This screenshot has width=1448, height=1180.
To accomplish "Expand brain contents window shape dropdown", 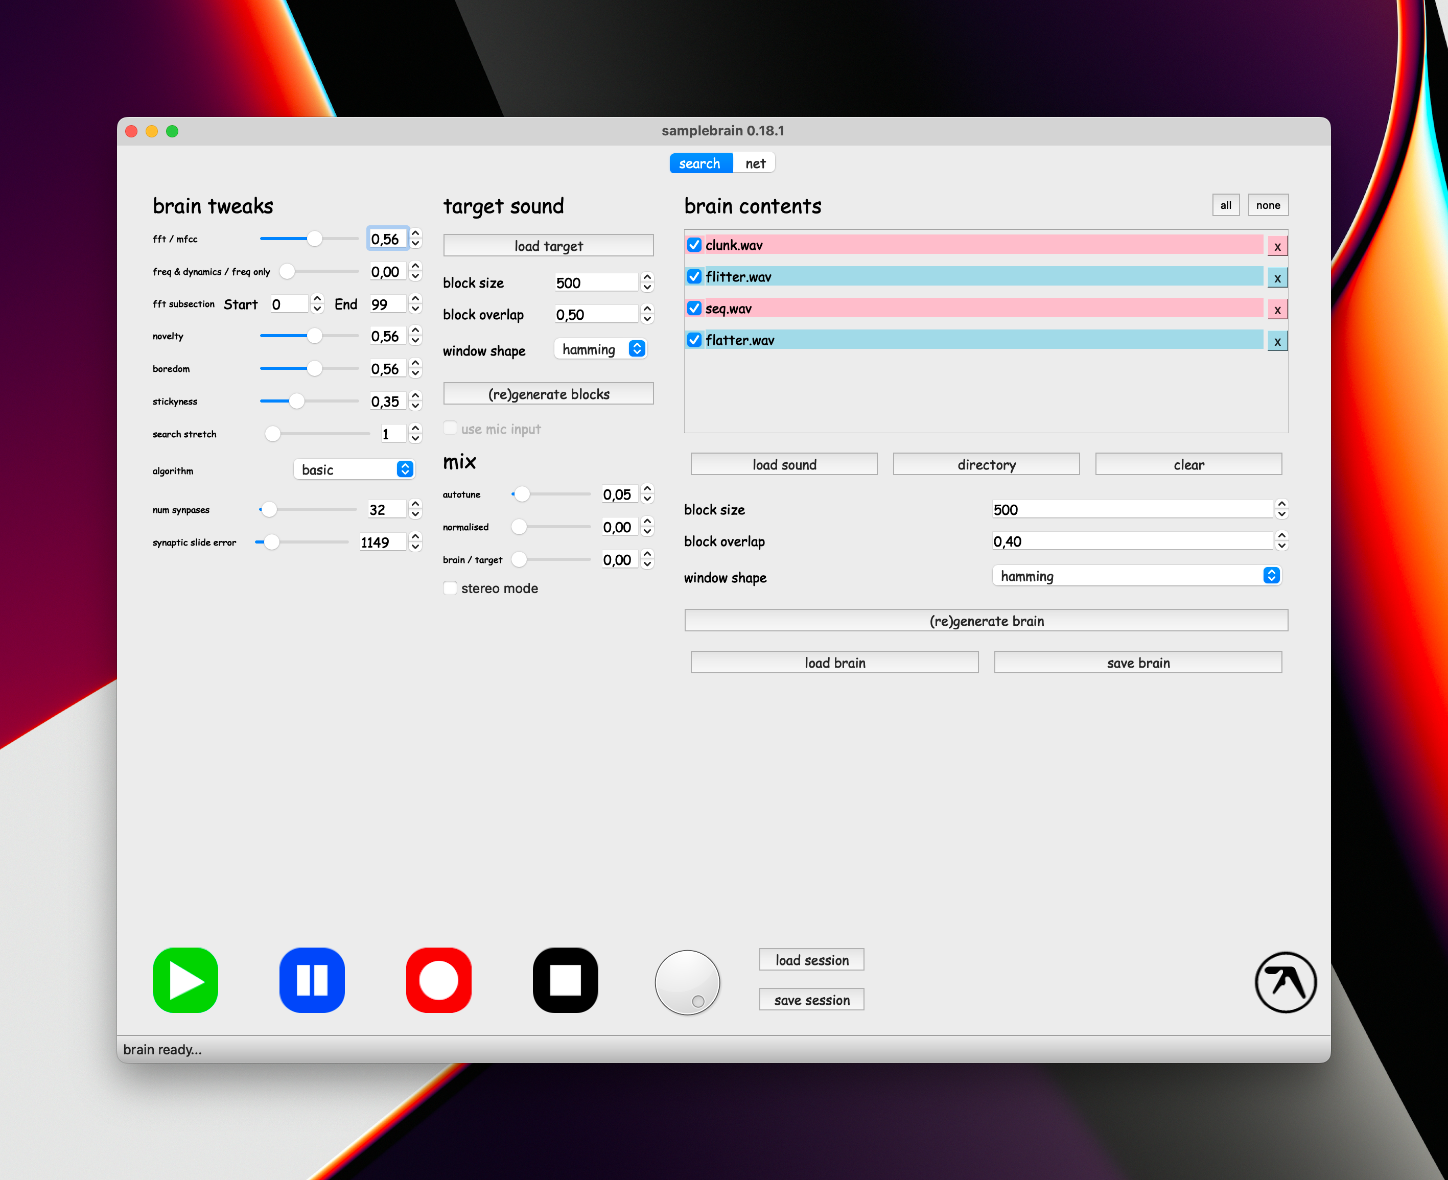I will click(1136, 576).
